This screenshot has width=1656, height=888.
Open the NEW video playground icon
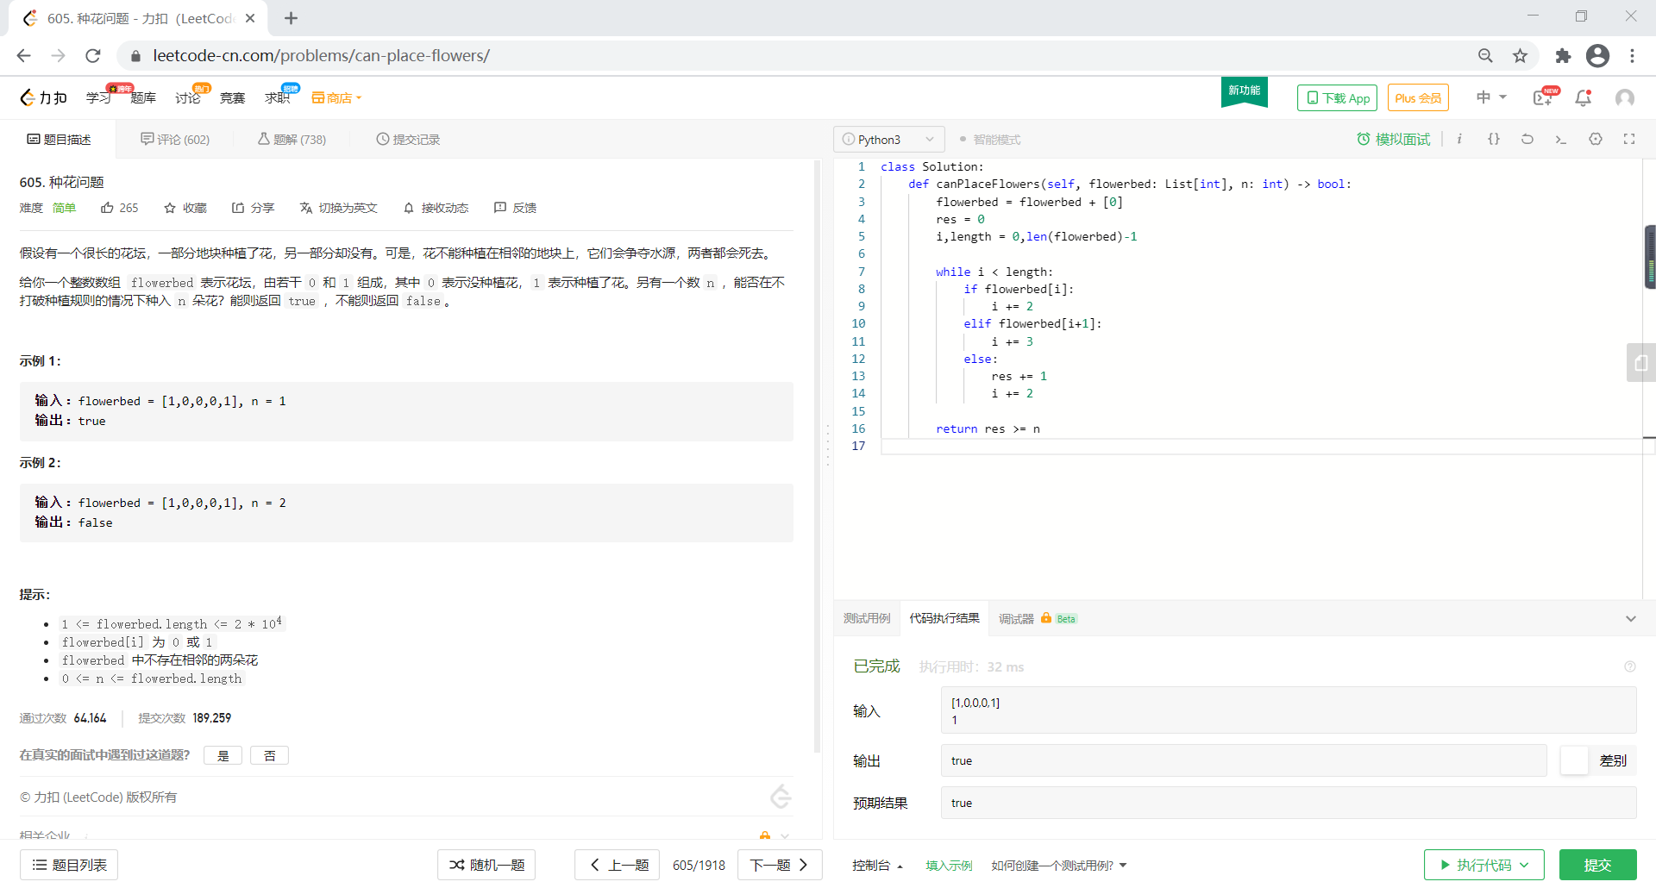pyautogui.click(x=1544, y=97)
